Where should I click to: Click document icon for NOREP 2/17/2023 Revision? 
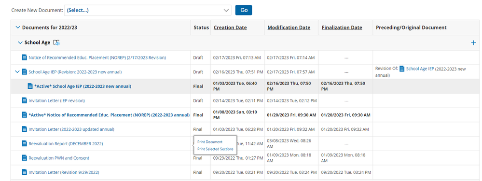point(25,57)
